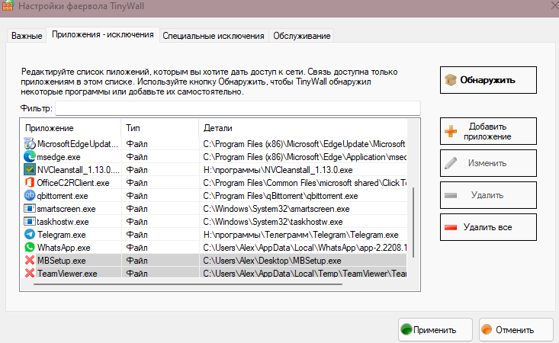Click the red X icon beside TeamViewer.exe
The height and width of the screenshot is (343, 559).
[30, 273]
